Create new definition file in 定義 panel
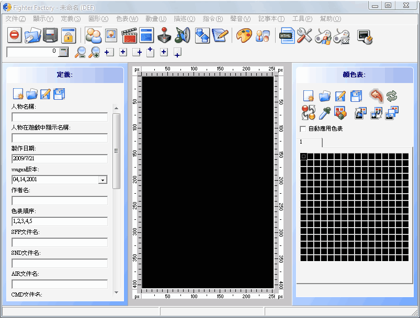Viewport: 420px width, 318px height. click(x=18, y=94)
